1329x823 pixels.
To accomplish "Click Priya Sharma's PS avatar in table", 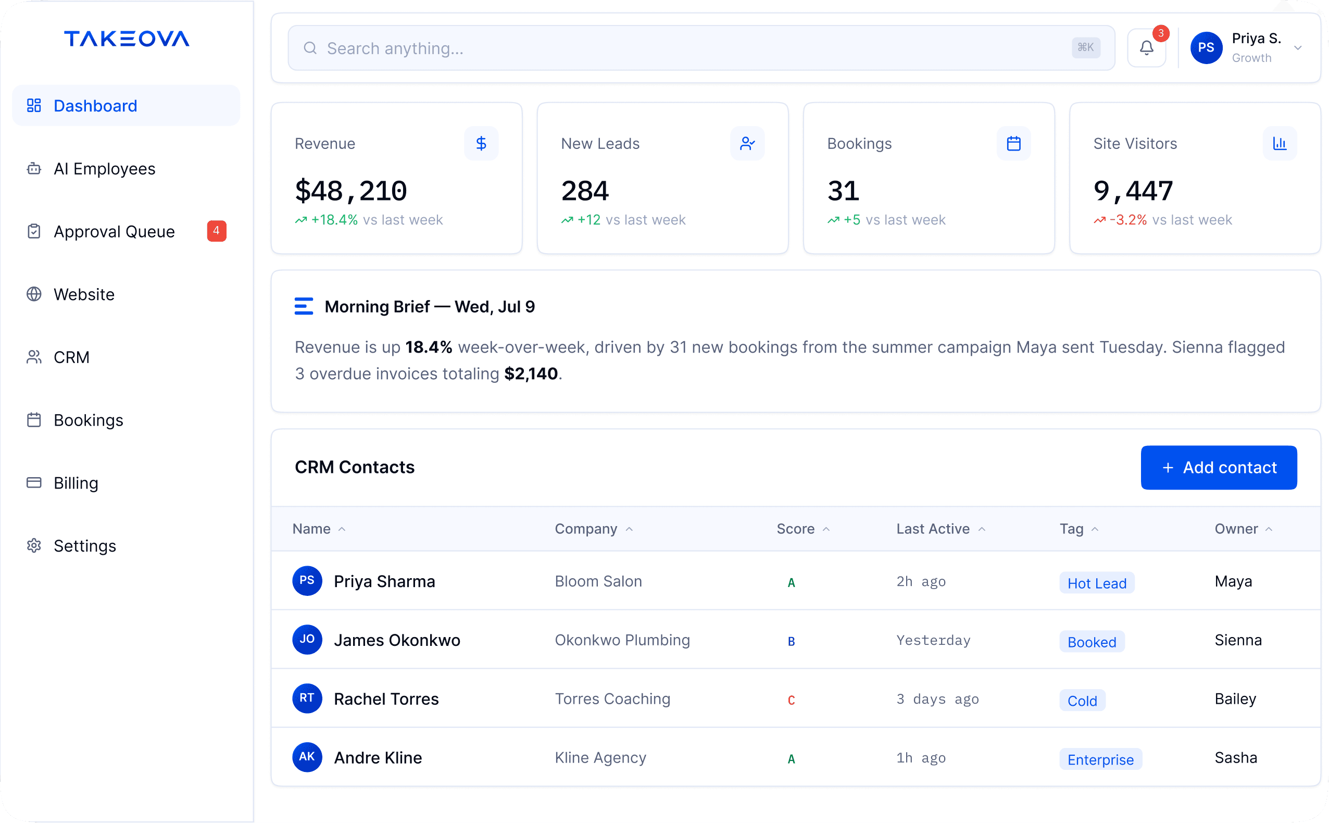I will click(307, 581).
